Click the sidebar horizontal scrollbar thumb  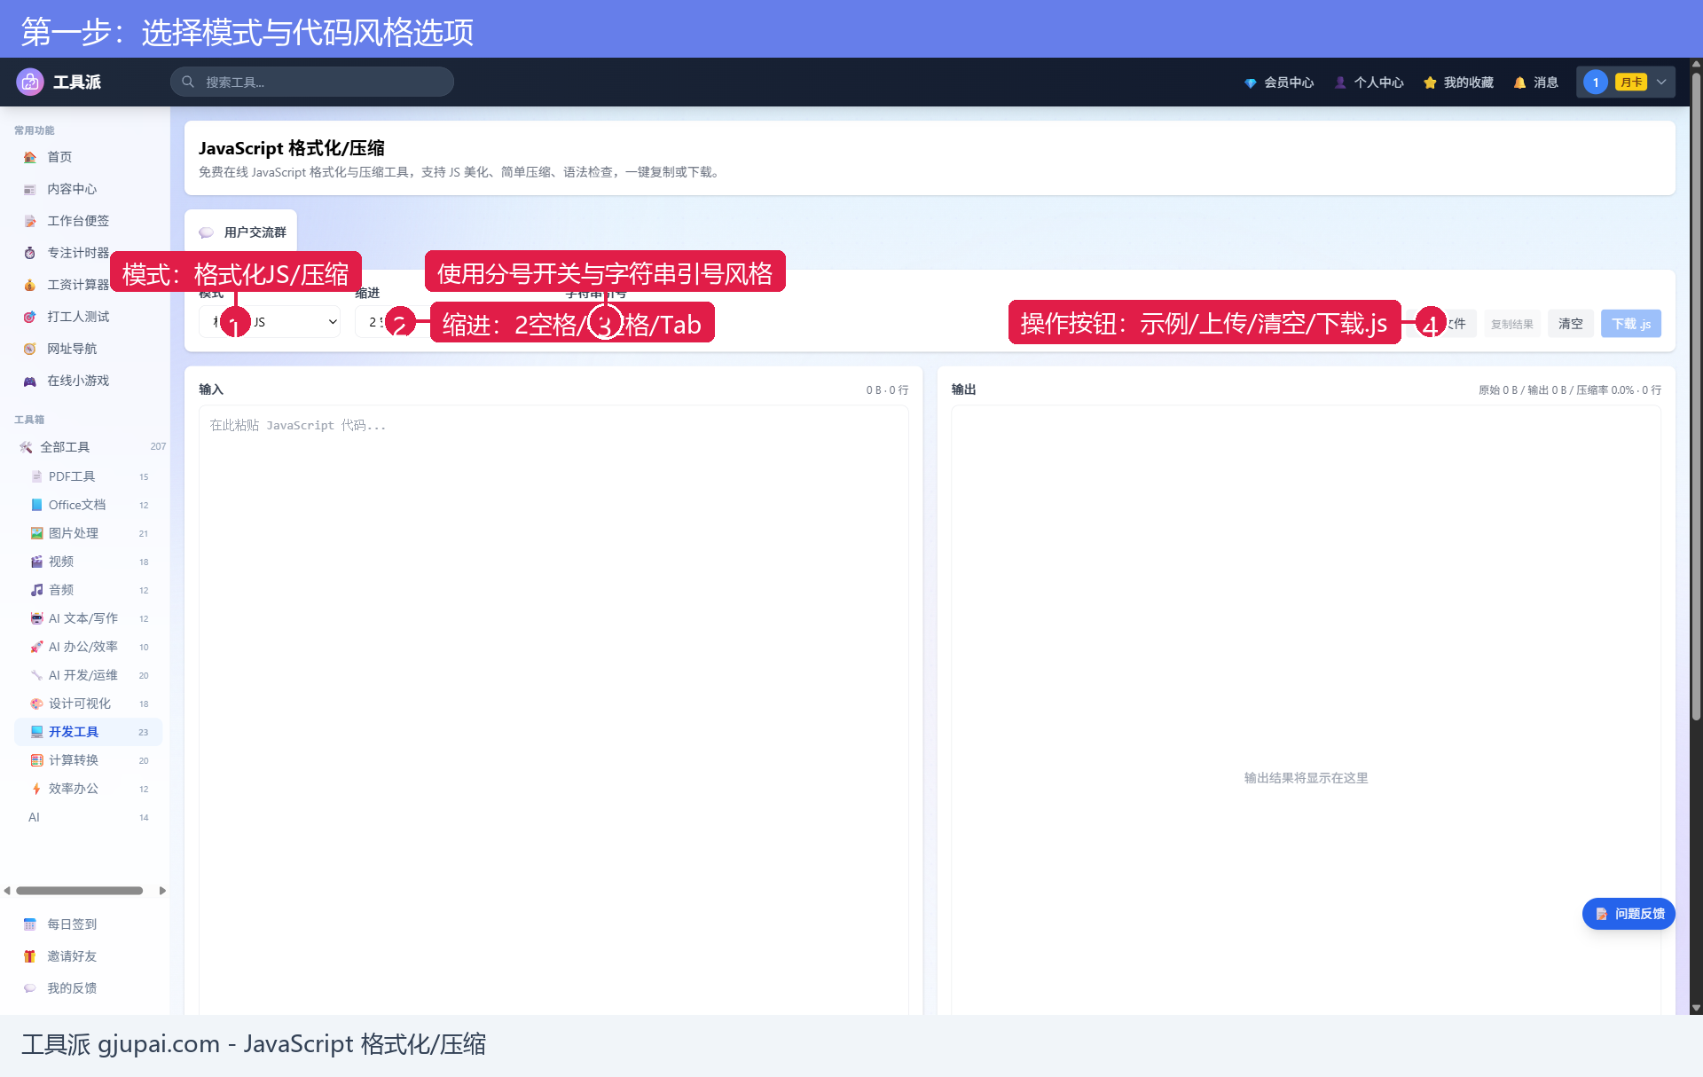coord(79,891)
